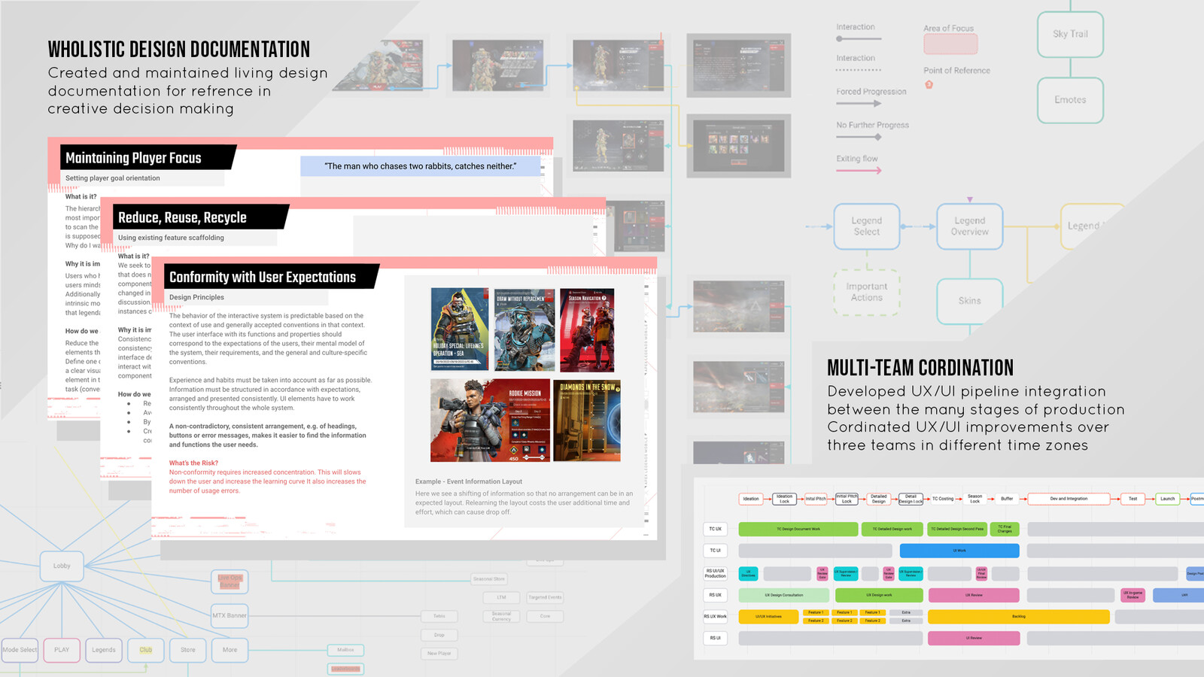Open the Rookie Mission event thumbnail
Screen dimensions: 1204x677
coord(490,420)
